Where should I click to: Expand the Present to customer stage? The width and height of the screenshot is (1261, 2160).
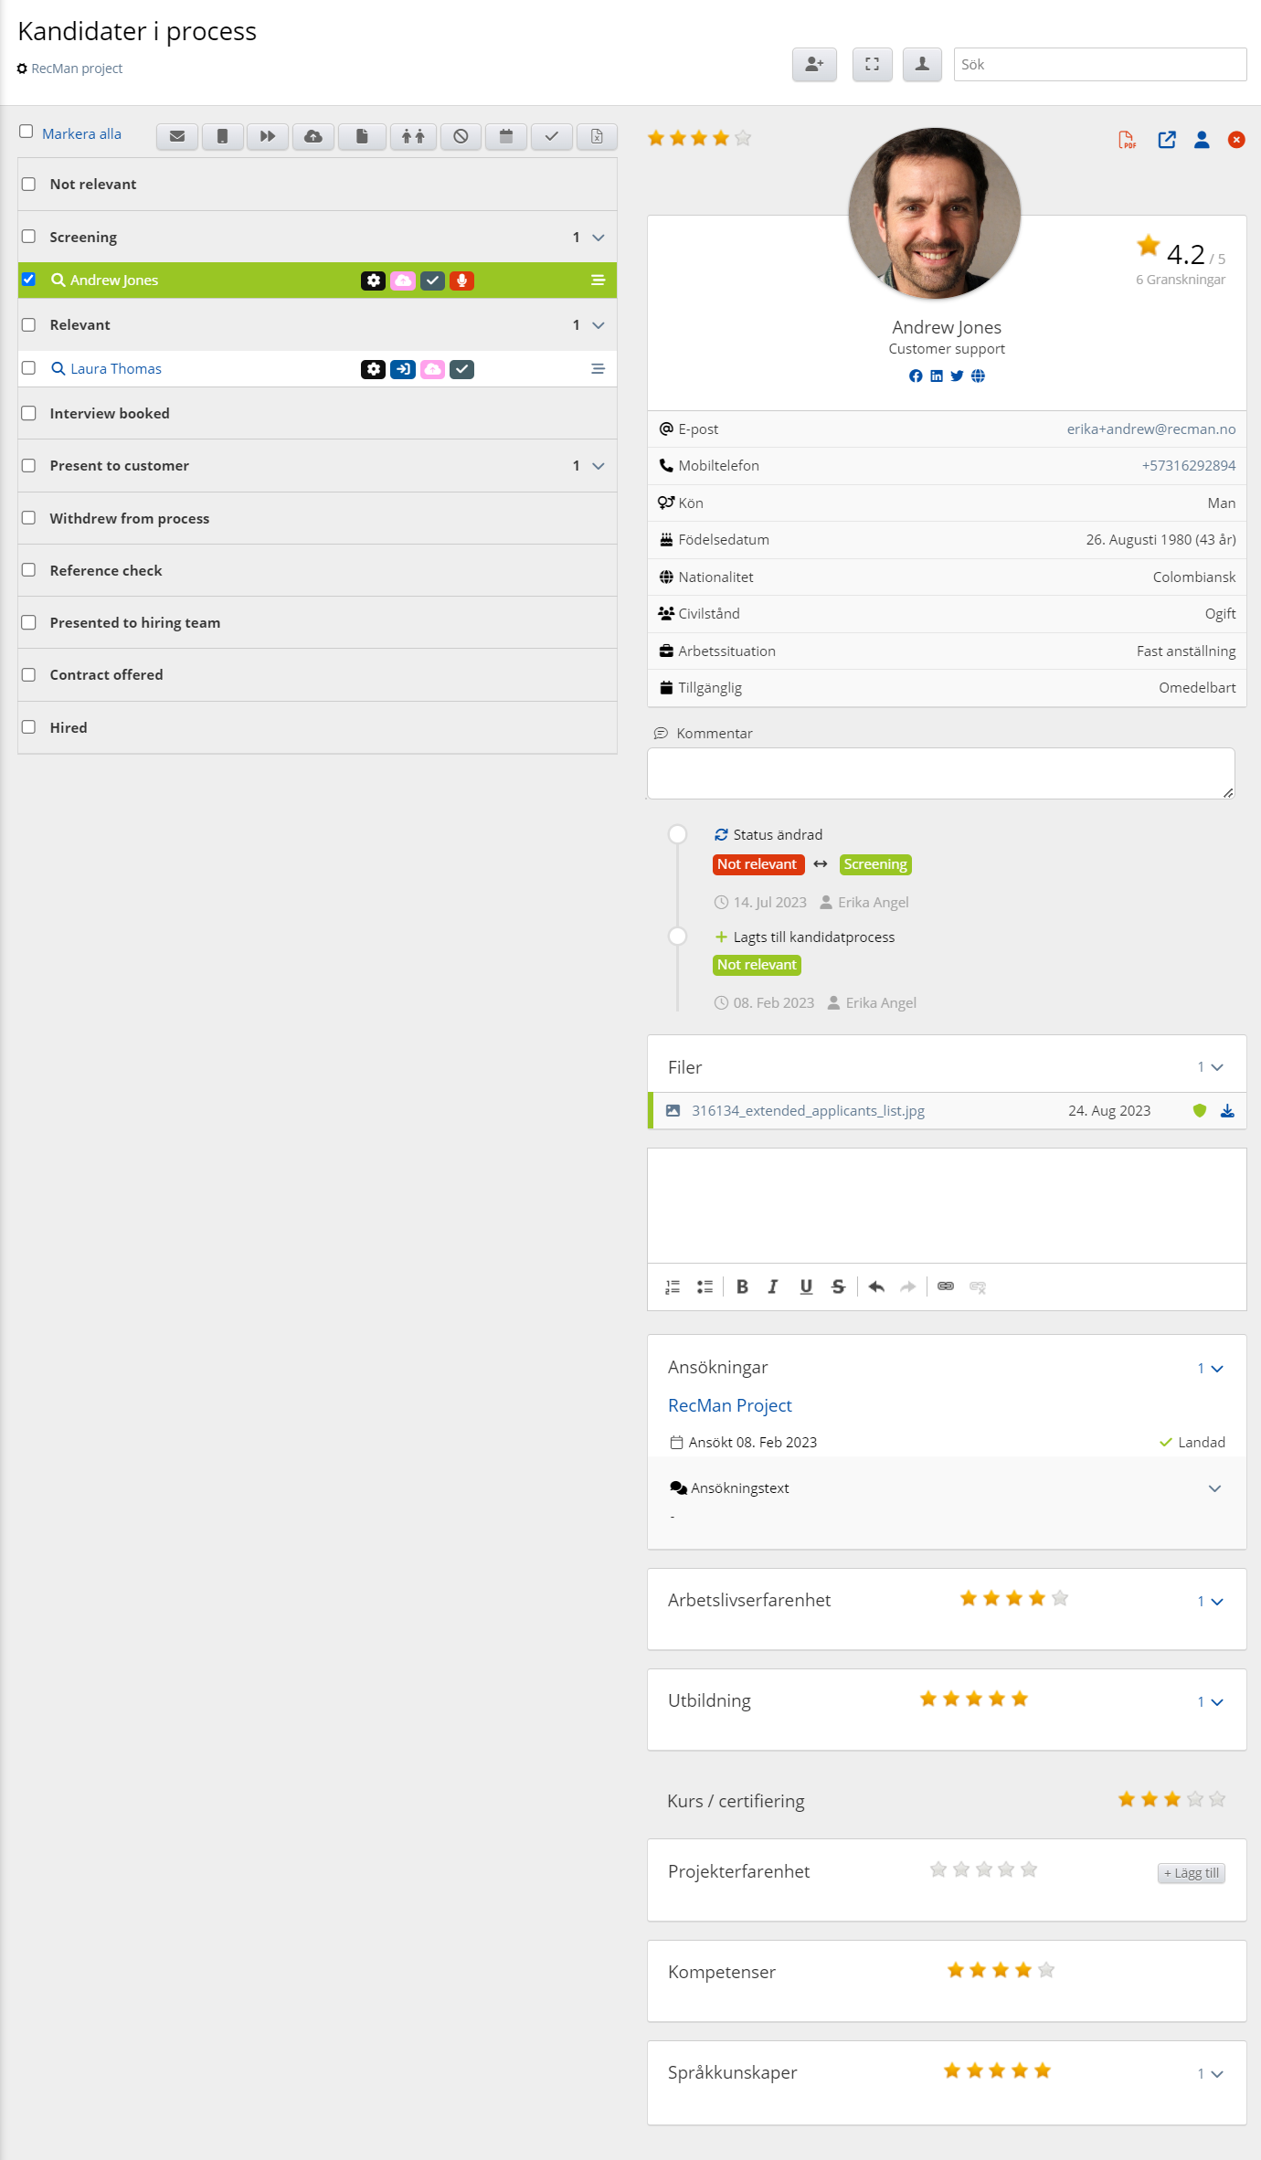(x=599, y=466)
